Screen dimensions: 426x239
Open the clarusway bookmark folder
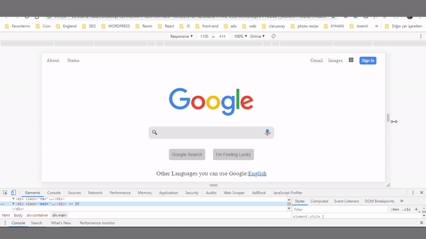click(x=273, y=26)
